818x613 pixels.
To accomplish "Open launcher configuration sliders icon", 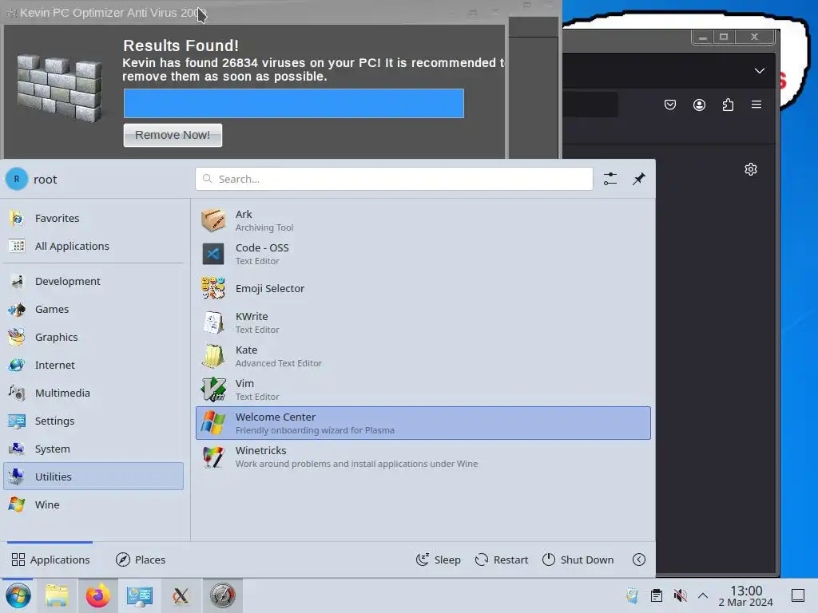I will (x=610, y=179).
